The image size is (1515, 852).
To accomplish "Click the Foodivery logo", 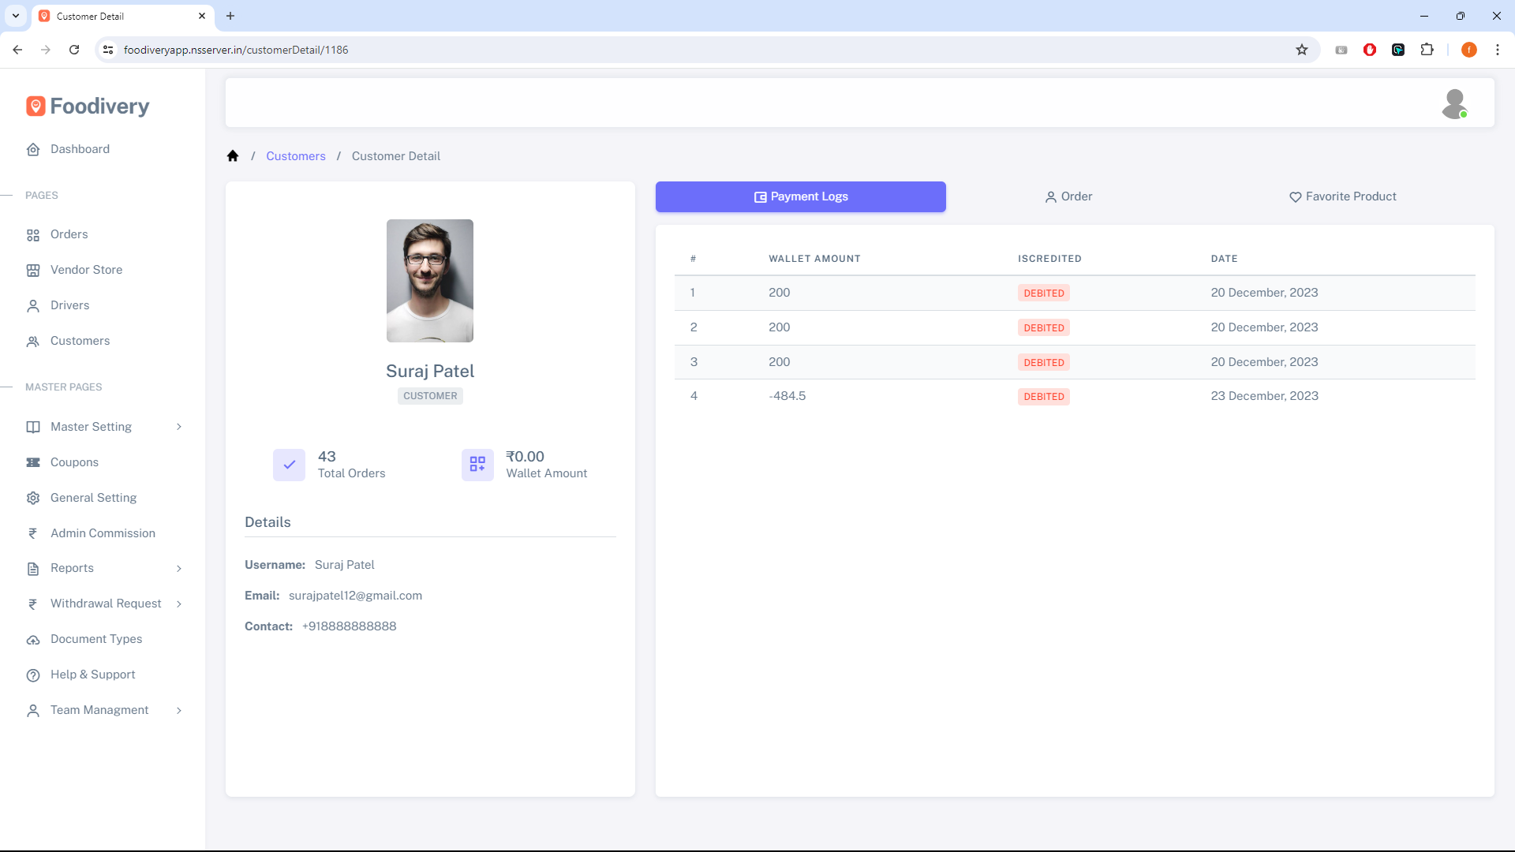I will [x=87, y=106].
